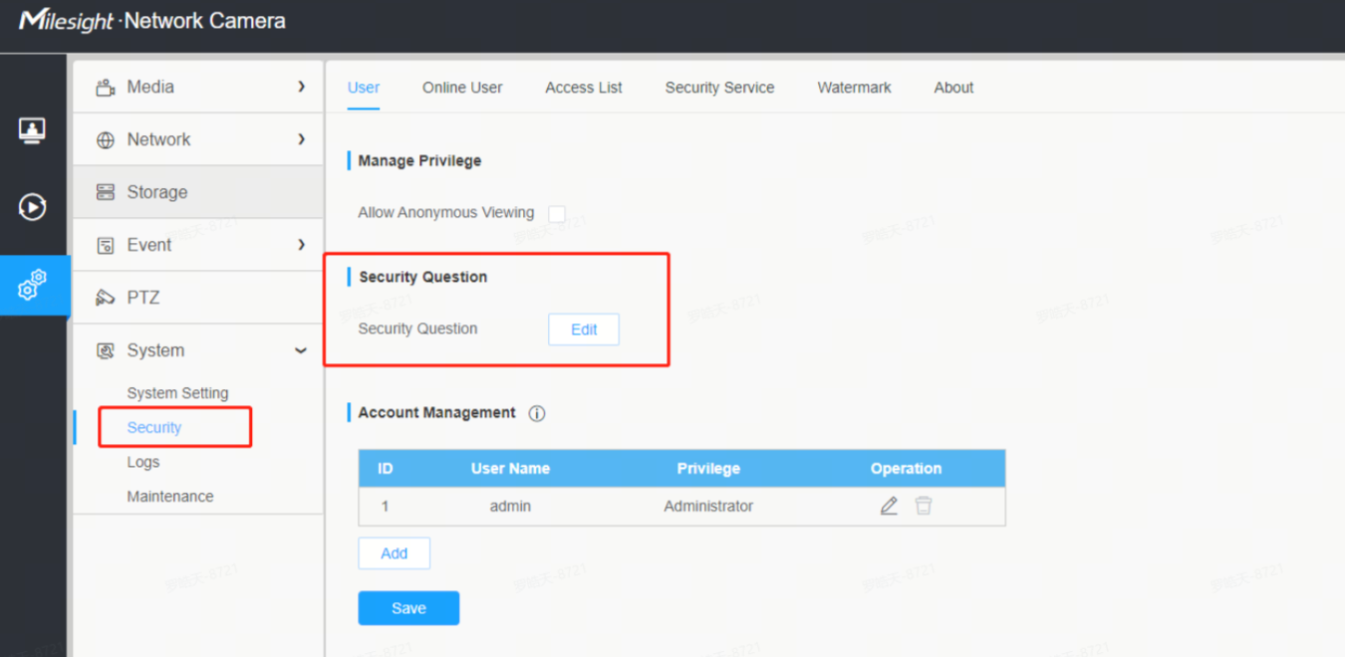Click the admin user name cell
Viewport: 1345px width, 657px height.
[x=510, y=506]
